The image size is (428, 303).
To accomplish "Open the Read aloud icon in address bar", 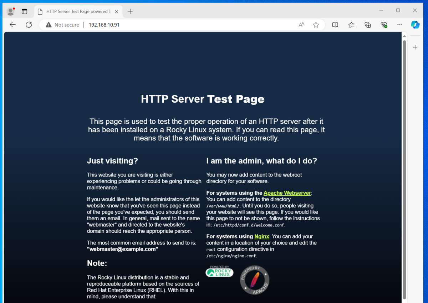I will (301, 25).
